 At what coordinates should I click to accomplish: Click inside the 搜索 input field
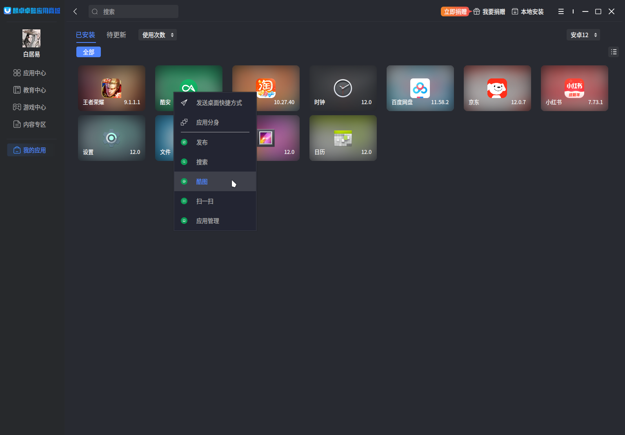coord(133,11)
